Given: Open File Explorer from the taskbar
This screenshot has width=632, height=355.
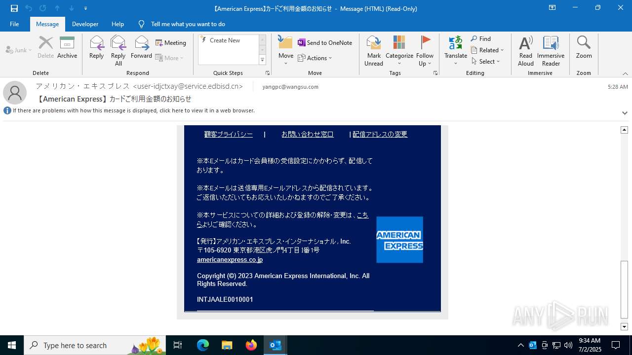Looking at the screenshot, I should pos(227,345).
